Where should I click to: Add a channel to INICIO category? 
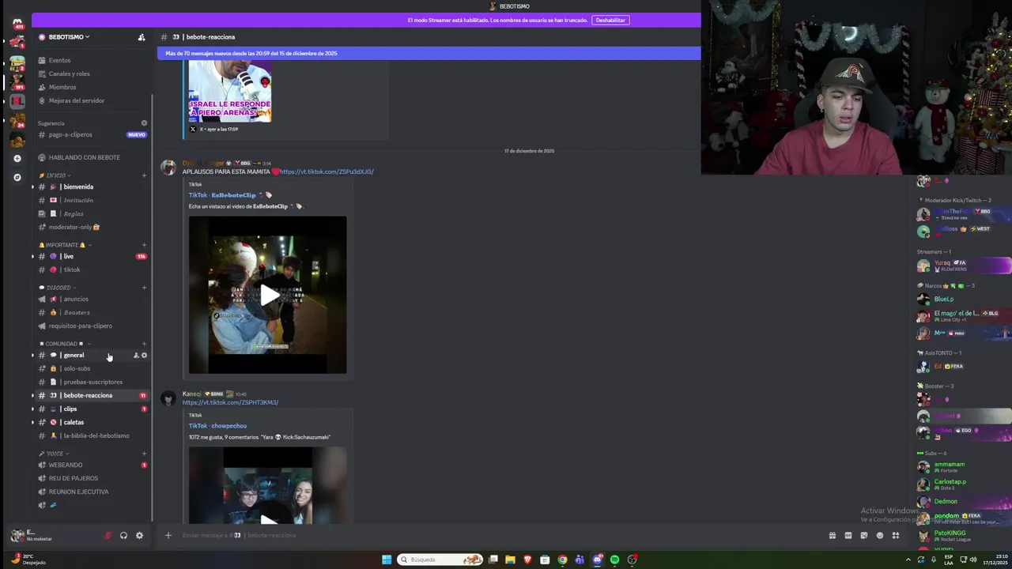(x=144, y=175)
